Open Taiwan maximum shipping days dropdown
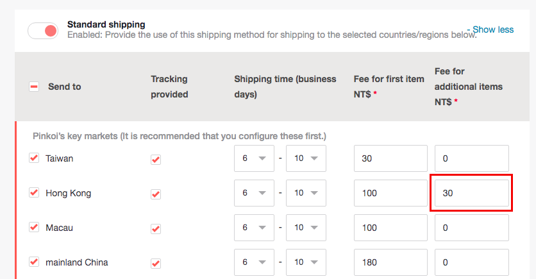 point(306,158)
